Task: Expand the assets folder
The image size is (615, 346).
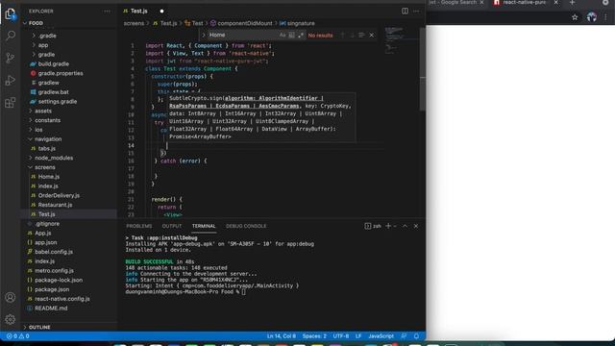Action: coord(42,111)
